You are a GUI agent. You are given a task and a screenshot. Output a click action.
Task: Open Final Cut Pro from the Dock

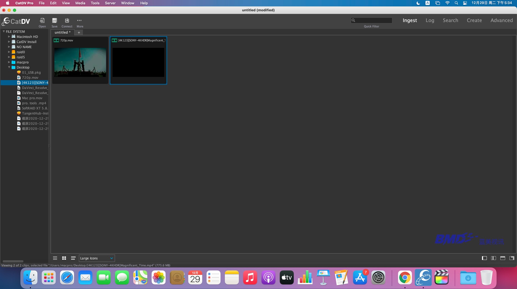[442, 278]
